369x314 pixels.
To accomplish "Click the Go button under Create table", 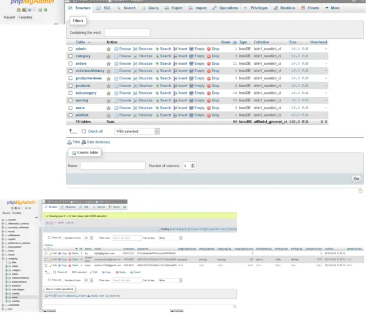I will [356, 178].
